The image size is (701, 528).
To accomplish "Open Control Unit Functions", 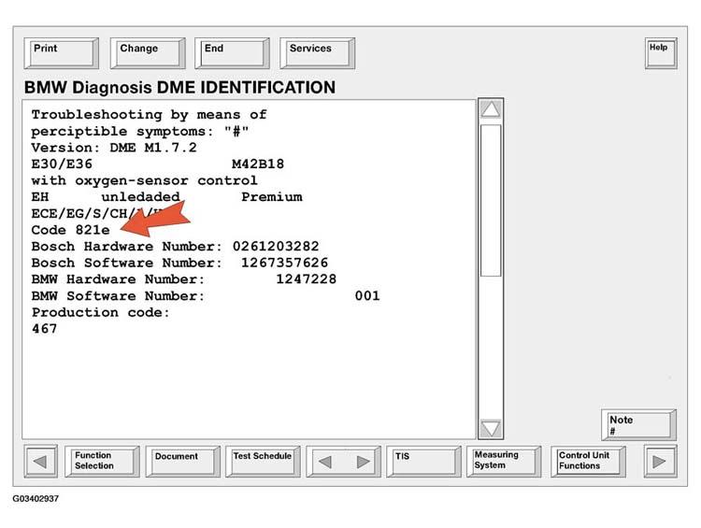I will pyautogui.click(x=587, y=462).
